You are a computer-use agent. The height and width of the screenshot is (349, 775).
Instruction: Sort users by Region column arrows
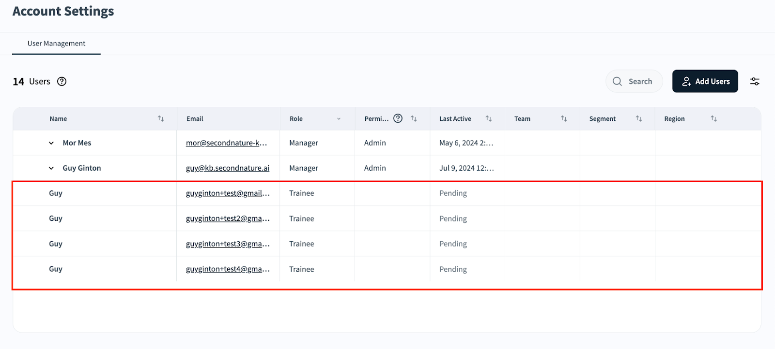(713, 119)
